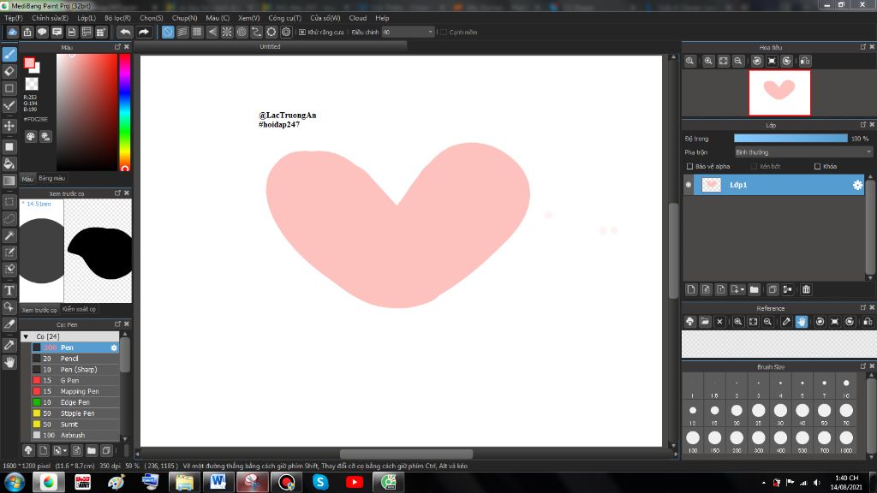Screen dimensions: 877x493
Task: Select the Mapping Pen brush
Action: 75,392
